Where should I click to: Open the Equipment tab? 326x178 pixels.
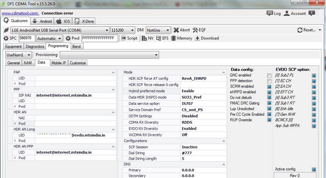pyautogui.click(x=14, y=46)
